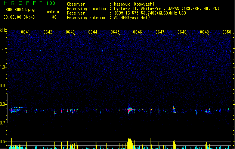Click the long-duration echo before 0641
This screenshot has height=149, width=235.
(16, 110)
